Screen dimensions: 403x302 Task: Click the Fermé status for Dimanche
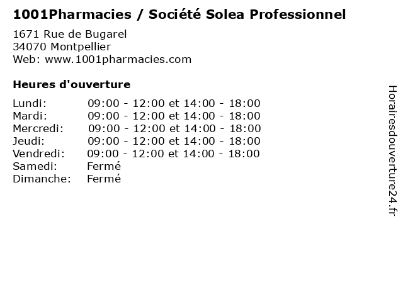104,179
